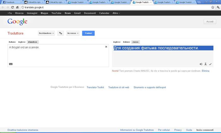Click the Google logo
The width and height of the screenshot is (221, 133).
coord(17,22)
